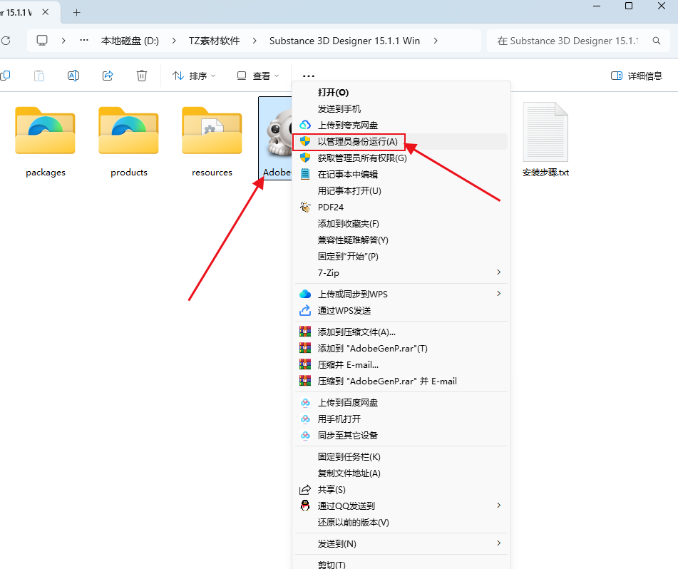Choose 复制文件地址(A) menu item
Viewport: 678px width, 569px height.
tap(401, 473)
